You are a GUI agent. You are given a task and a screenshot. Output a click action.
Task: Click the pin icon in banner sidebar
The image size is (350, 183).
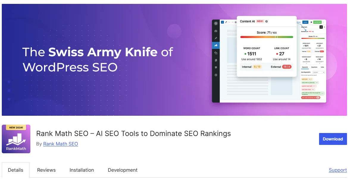(216, 38)
